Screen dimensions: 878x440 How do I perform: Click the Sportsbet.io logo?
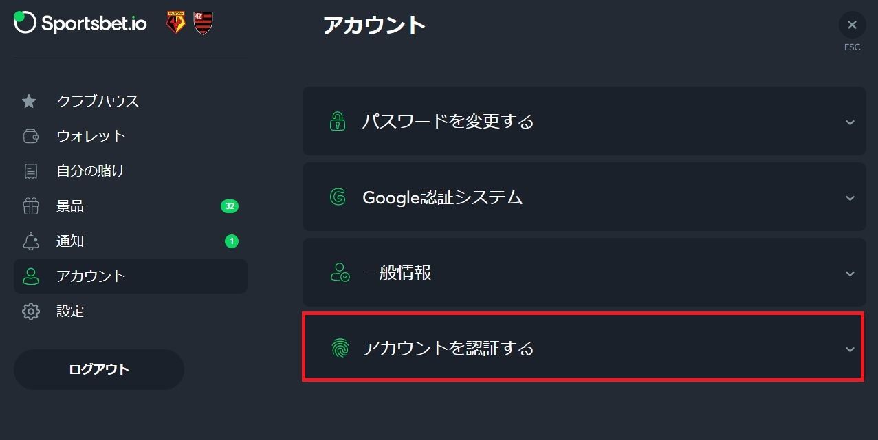[x=79, y=23]
